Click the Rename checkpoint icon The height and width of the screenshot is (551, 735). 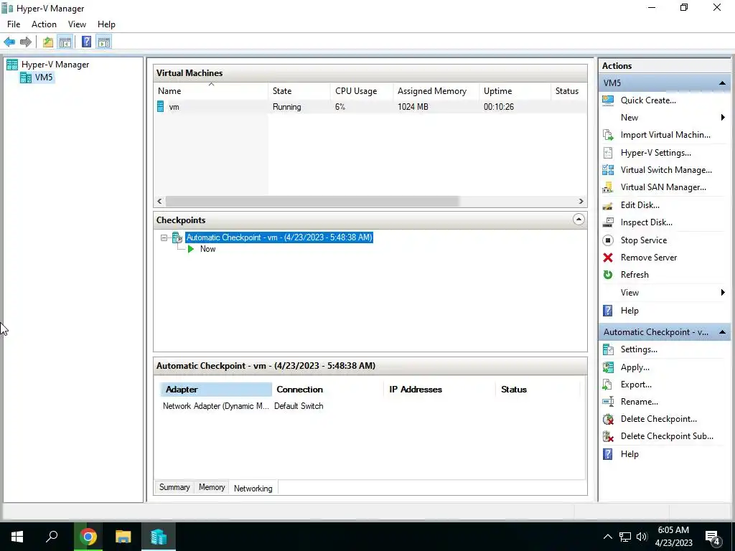pos(608,402)
